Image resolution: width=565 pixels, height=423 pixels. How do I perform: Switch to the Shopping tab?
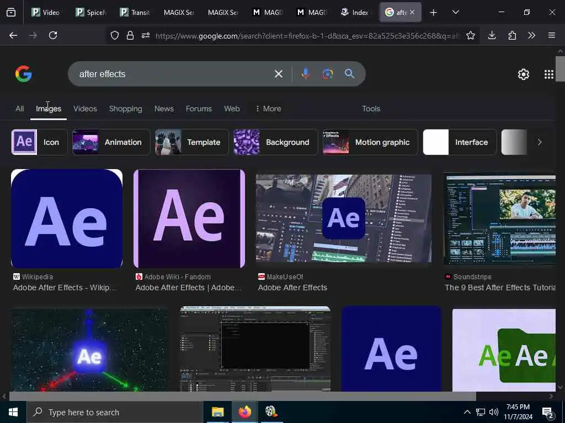click(x=125, y=109)
